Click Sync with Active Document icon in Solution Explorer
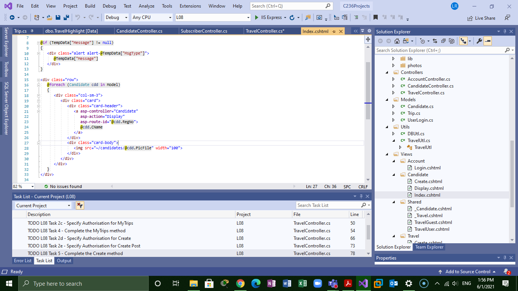Screen dimensions: 518x291 434,41
